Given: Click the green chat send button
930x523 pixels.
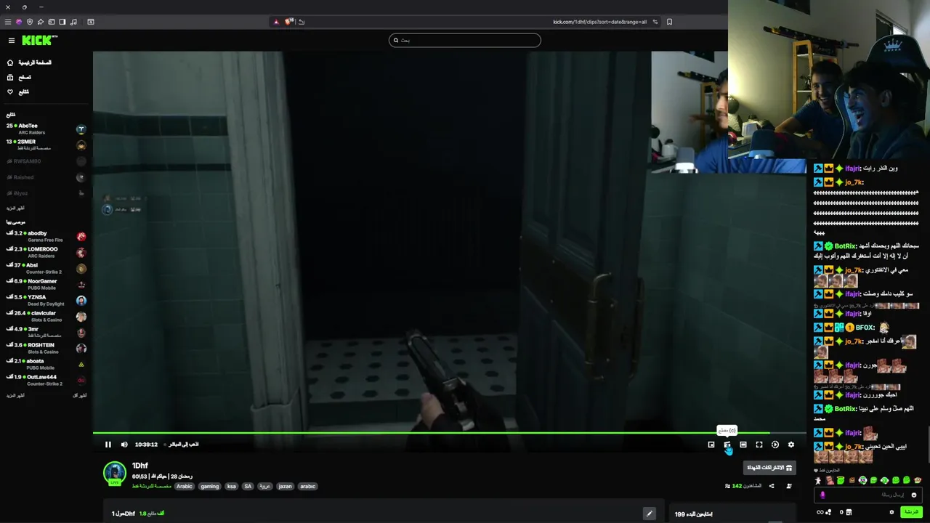Looking at the screenshot, I should [910, 512].
